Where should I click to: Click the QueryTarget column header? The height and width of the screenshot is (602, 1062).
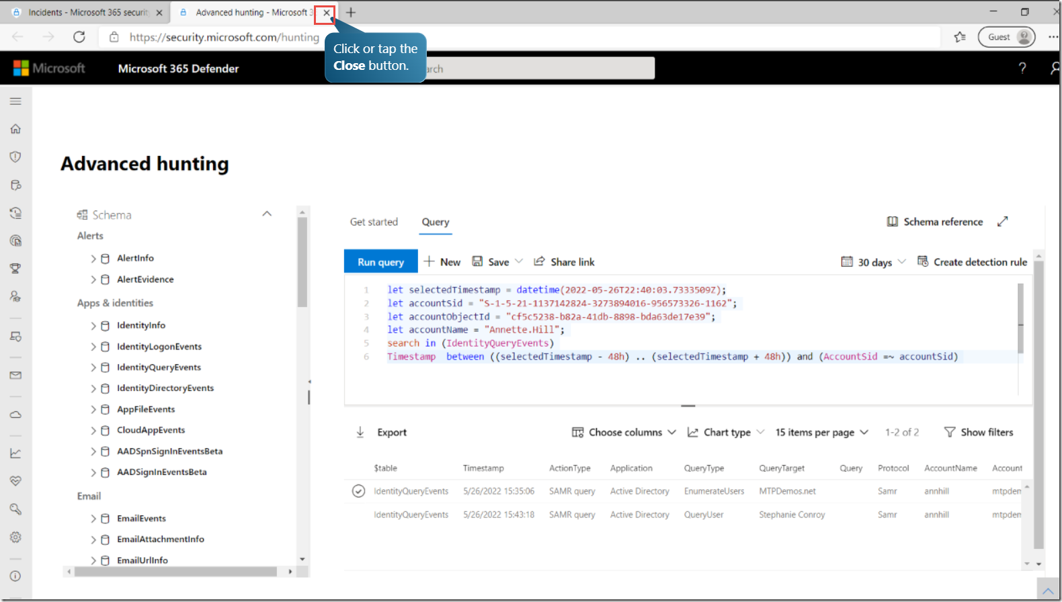pos(782,468)
